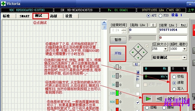This screenshot has width=195, height=111.
Task: Decrease the end time with the down spinner
Action: point(124,32)
